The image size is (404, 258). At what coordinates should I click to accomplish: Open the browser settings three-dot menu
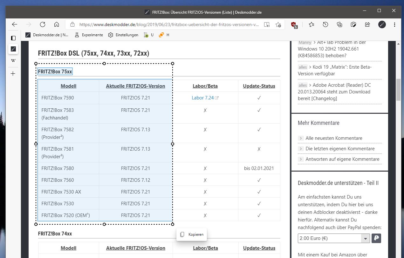395,24
